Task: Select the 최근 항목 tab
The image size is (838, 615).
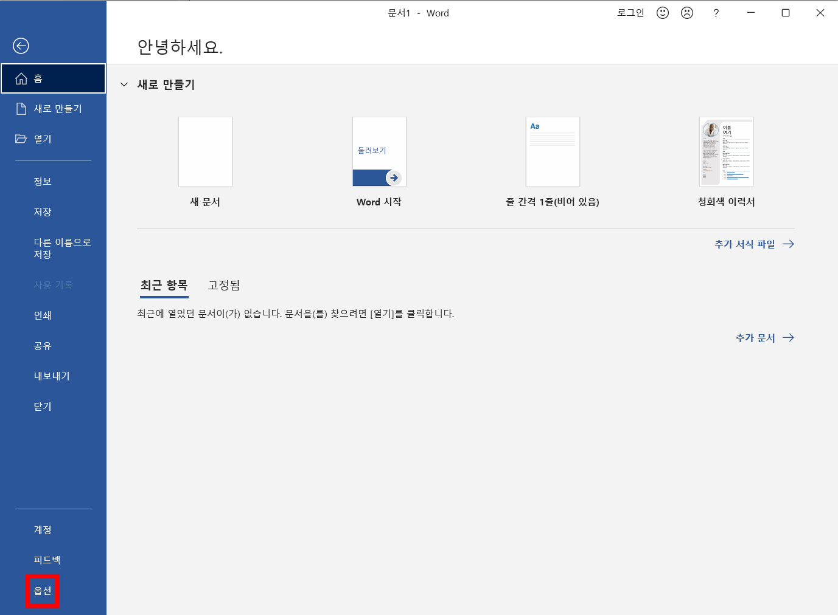Action: pyautogui.click(x=164, y=285)
